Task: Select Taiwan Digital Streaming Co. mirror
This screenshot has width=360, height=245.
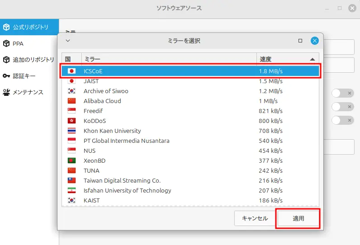Action: pos(190,180)
